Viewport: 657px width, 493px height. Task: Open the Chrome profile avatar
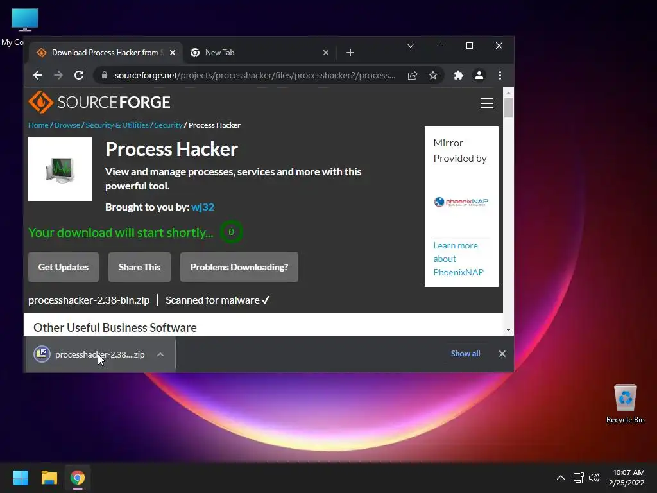pyautogui.click(x=479, y=76)
